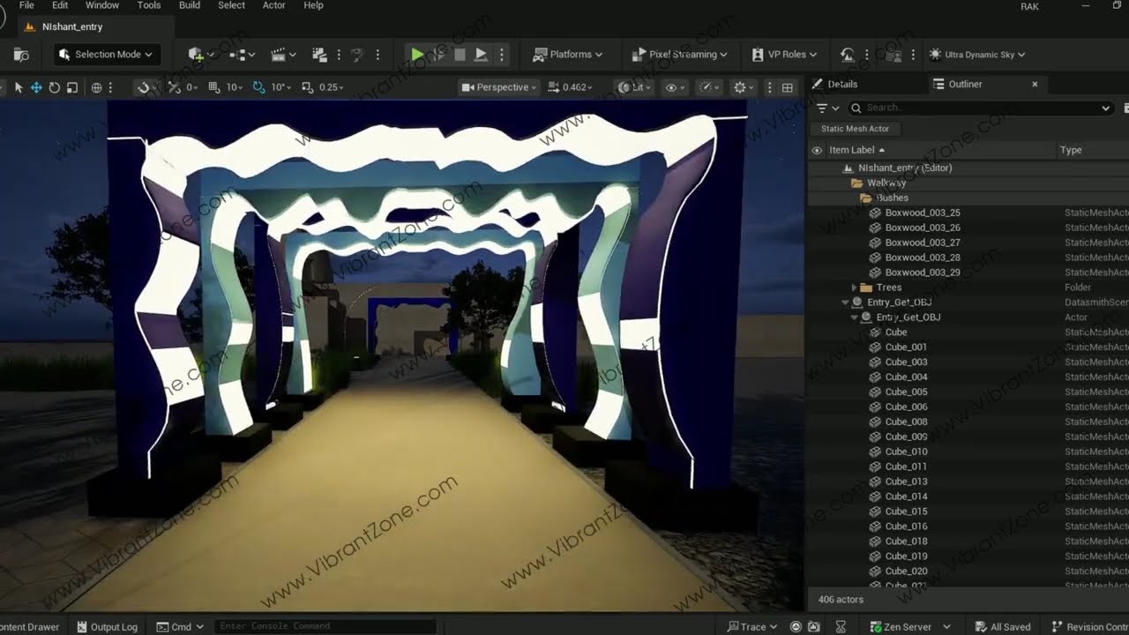Toggle world/local coordinate globe icon

(x=97, y=87)
